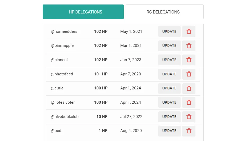The width and height of the screenshot is (239, 141).
Task: Delete the @hivebookclub delegation trash icon
Action: click(x=189, y=117)
